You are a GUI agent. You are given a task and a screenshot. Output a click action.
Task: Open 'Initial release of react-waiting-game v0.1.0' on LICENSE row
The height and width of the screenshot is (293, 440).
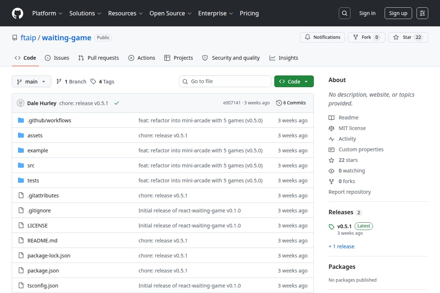190,225
